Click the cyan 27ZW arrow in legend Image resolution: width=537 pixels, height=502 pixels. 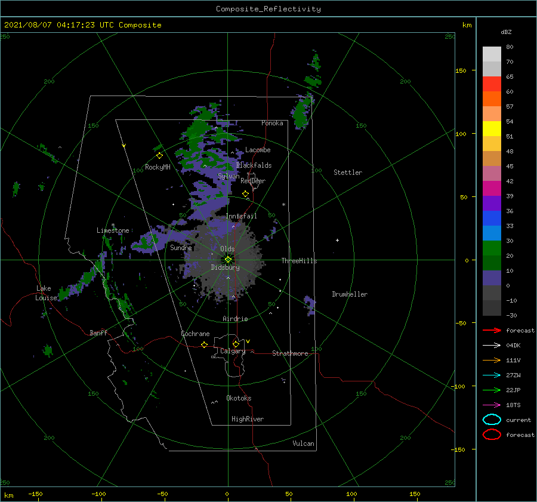492,375
